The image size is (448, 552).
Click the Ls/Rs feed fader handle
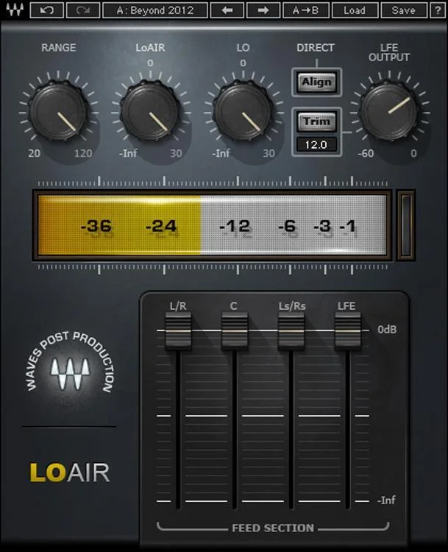click(x=291, y=331)
